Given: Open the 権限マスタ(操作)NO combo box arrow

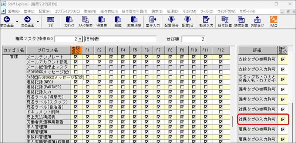Looking at the screenshot, I should (80, 39).
